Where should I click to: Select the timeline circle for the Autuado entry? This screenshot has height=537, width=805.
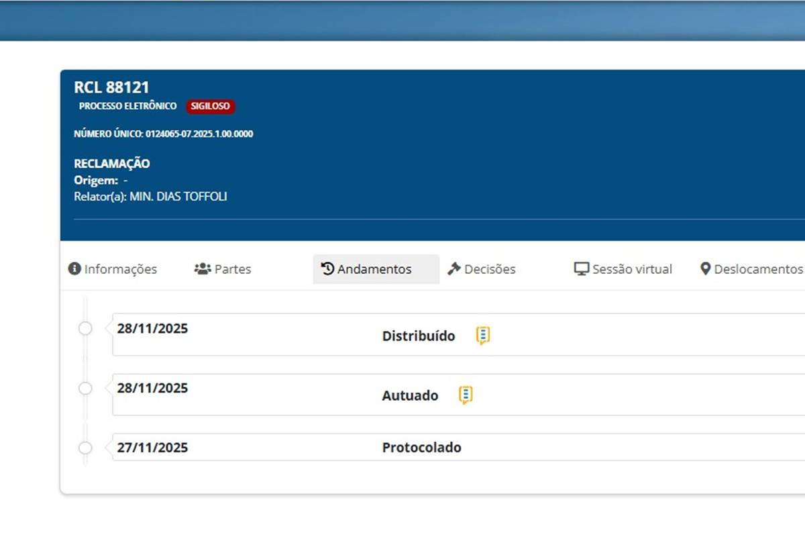pyautogui.click(x=85, y=388)
